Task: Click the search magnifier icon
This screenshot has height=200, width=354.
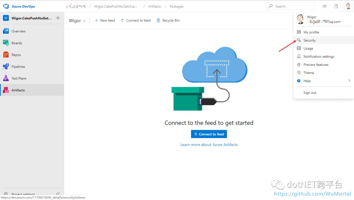Action: click(271, 6)
